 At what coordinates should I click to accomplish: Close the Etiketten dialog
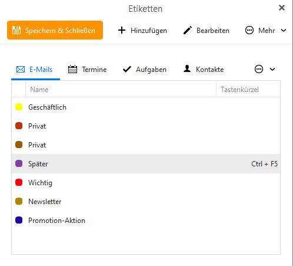(282, 8)
